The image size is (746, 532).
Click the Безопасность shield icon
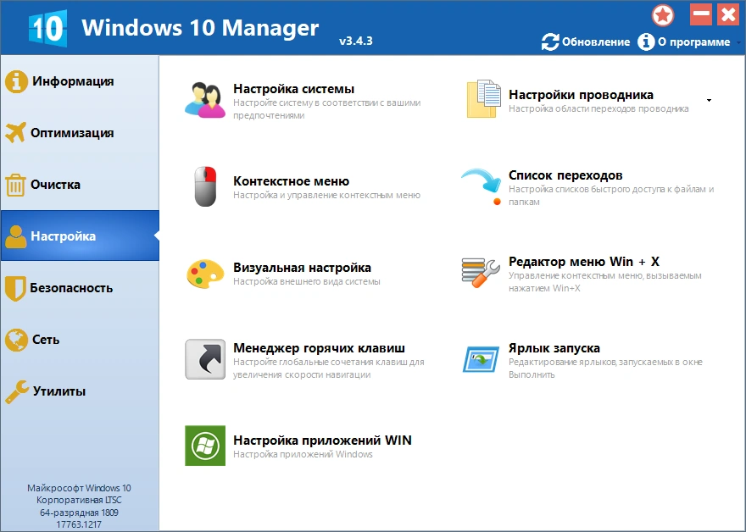tap(15, 288)
